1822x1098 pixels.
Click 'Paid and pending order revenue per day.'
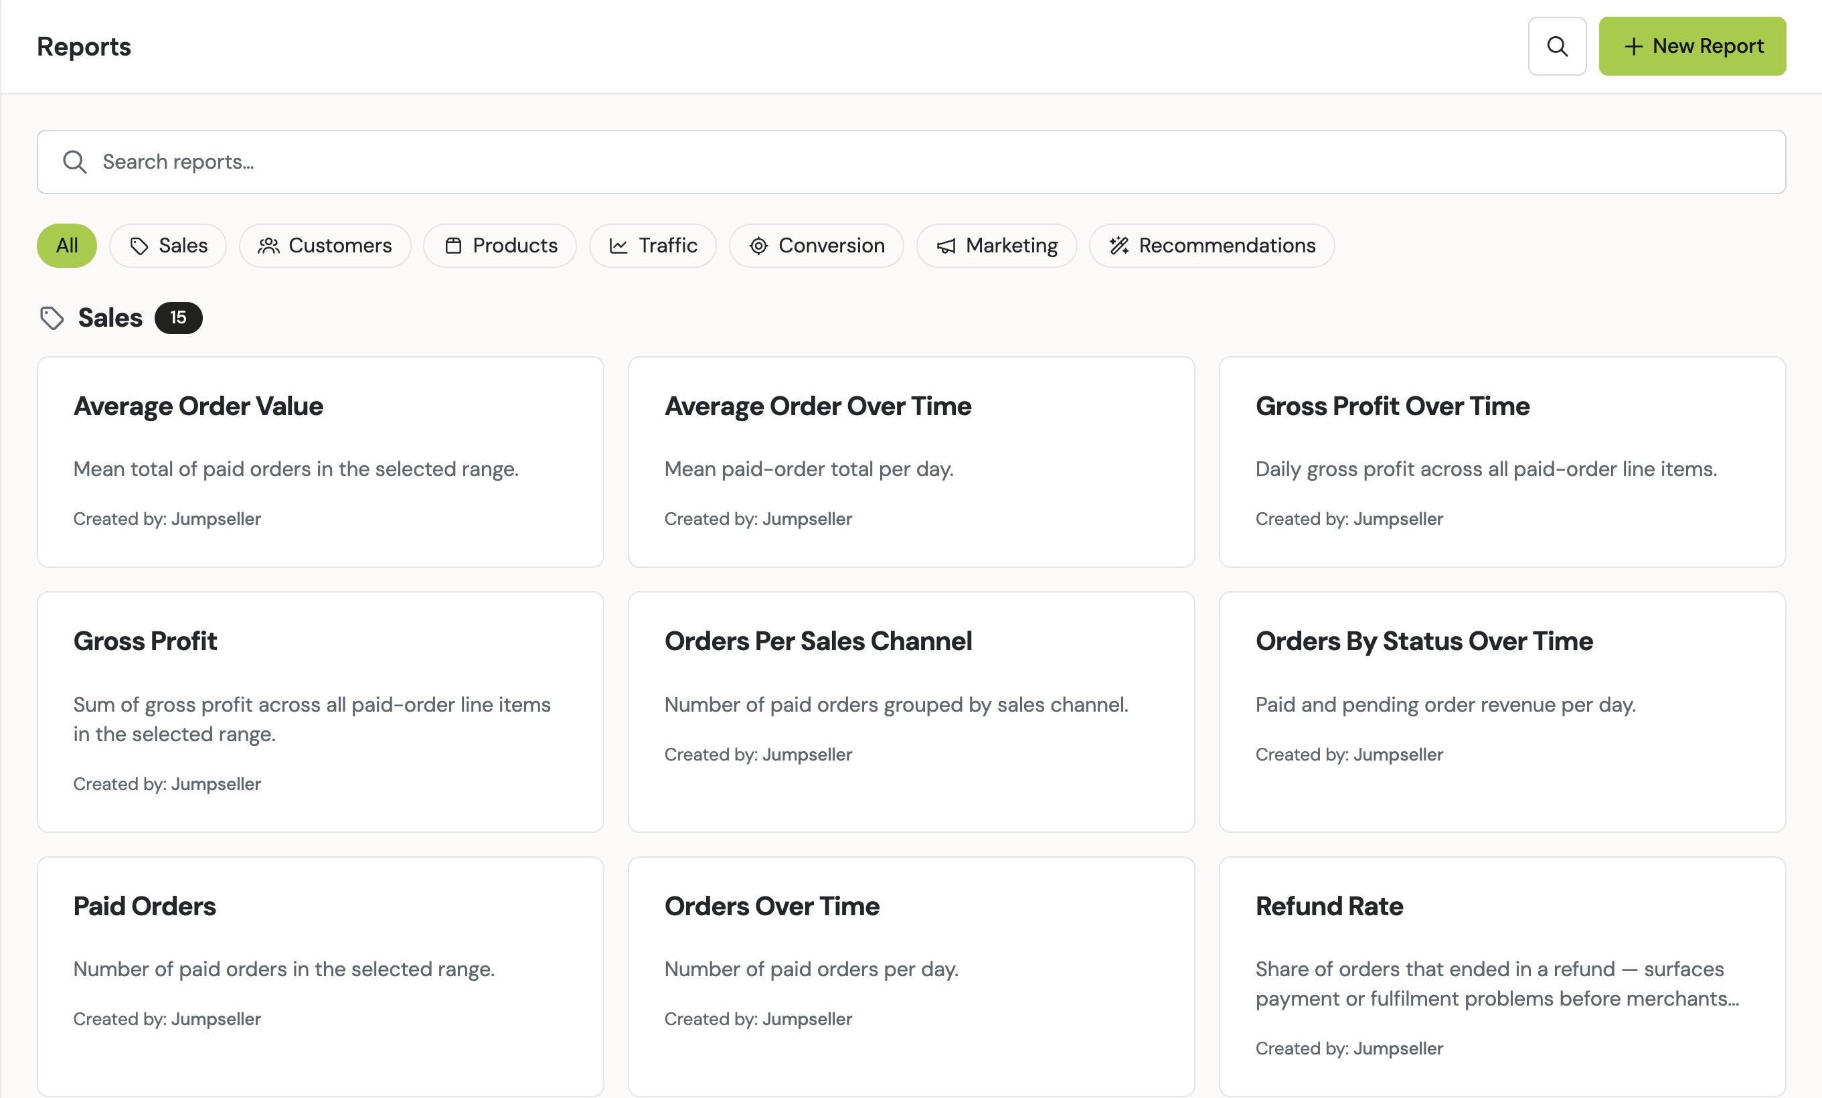point(1446,704)
